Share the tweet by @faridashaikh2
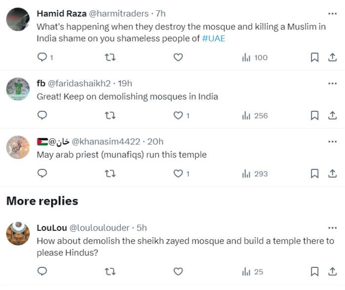The height and width of the screenshot is (290, 345). (333, 115)
